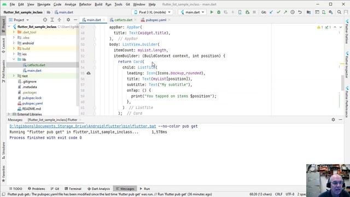350x197 pixels.
Task: Click the tool windows toggle in status bar corner
Action: (x=4, y=194)
